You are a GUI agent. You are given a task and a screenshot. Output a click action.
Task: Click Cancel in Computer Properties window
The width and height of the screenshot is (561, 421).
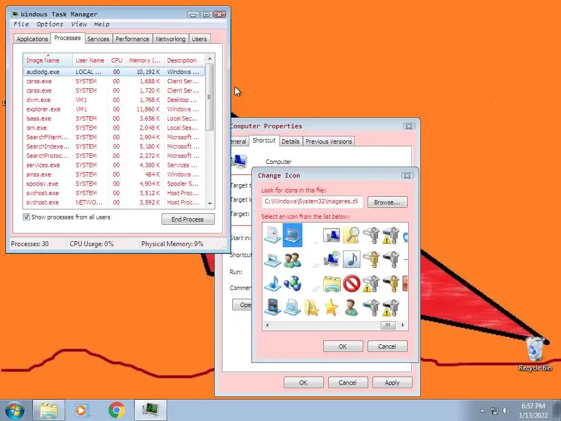(x=347, y=382)
